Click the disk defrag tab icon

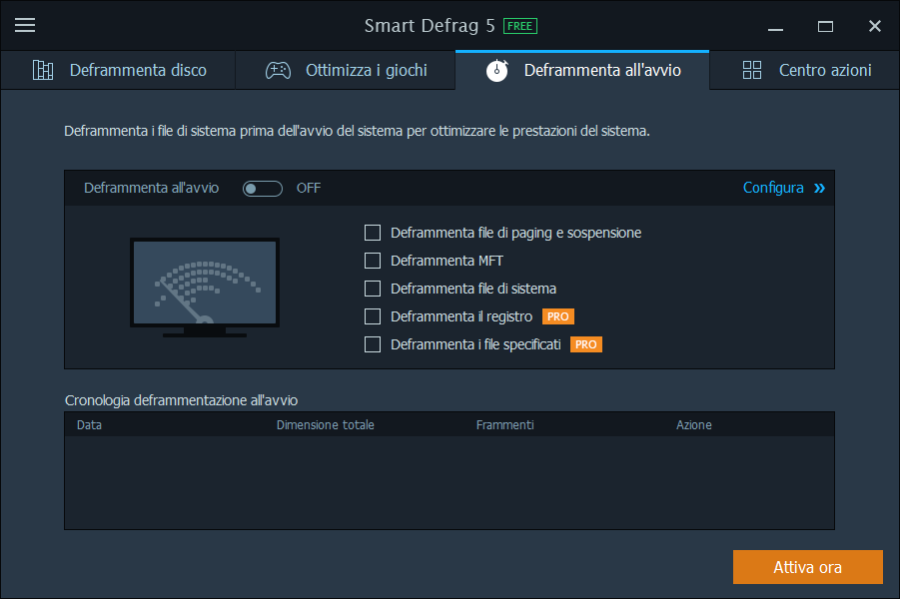point(43,70)
